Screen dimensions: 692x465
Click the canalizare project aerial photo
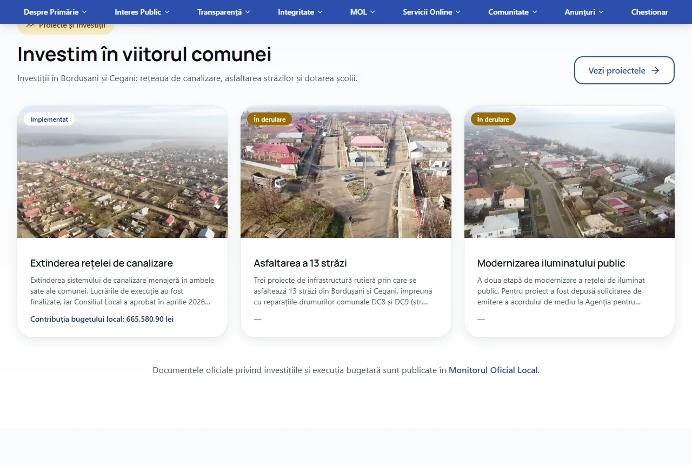tap(122, 172)
